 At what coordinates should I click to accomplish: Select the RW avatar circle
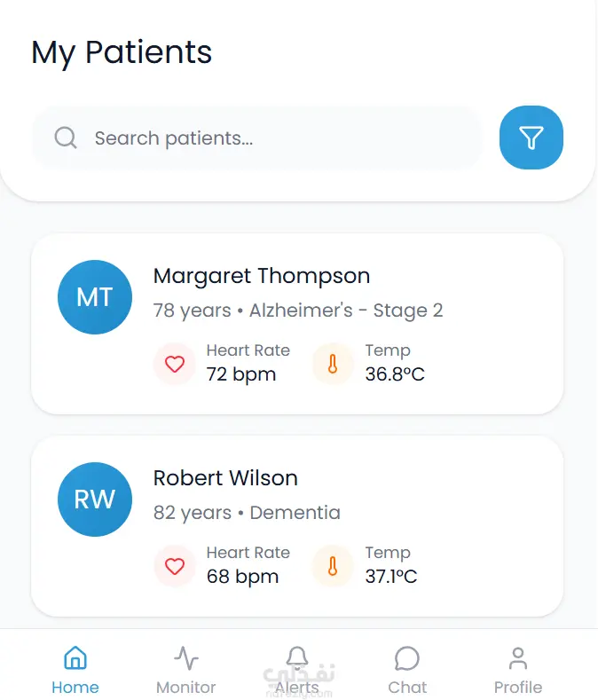95,499
